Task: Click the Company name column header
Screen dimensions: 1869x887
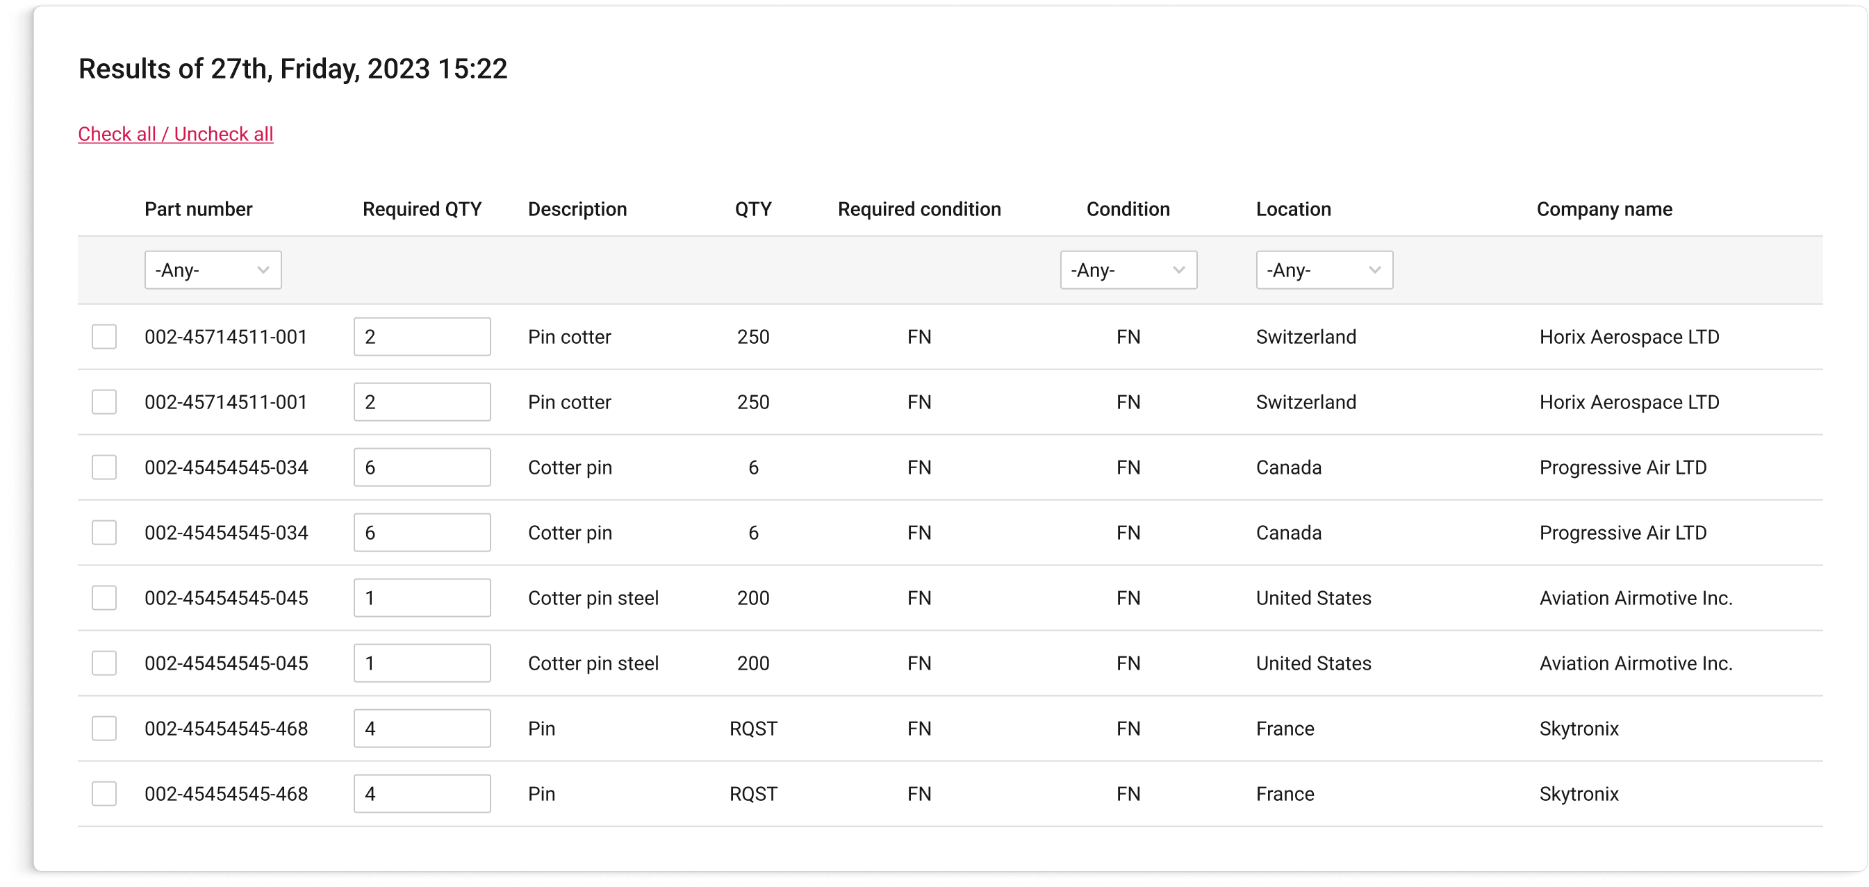Action: tap(1604, 209)
